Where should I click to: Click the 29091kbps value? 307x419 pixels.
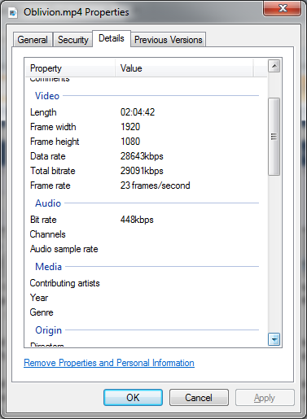tap(142, 171)
